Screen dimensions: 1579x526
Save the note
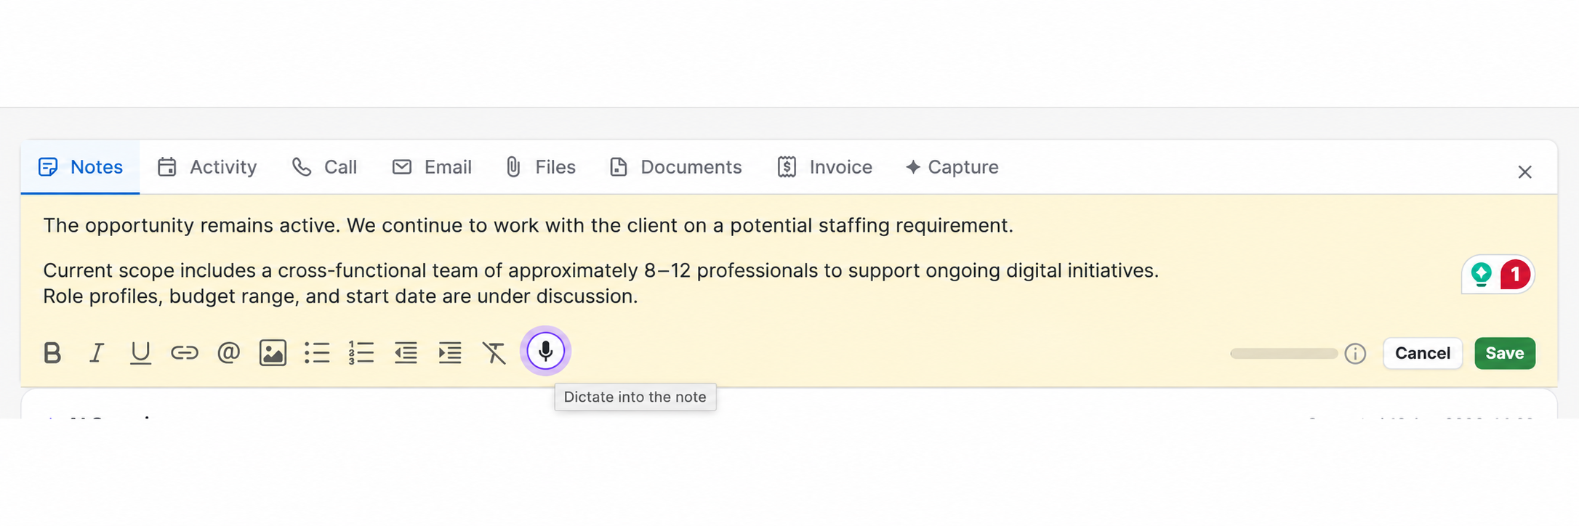[1505, 353]
